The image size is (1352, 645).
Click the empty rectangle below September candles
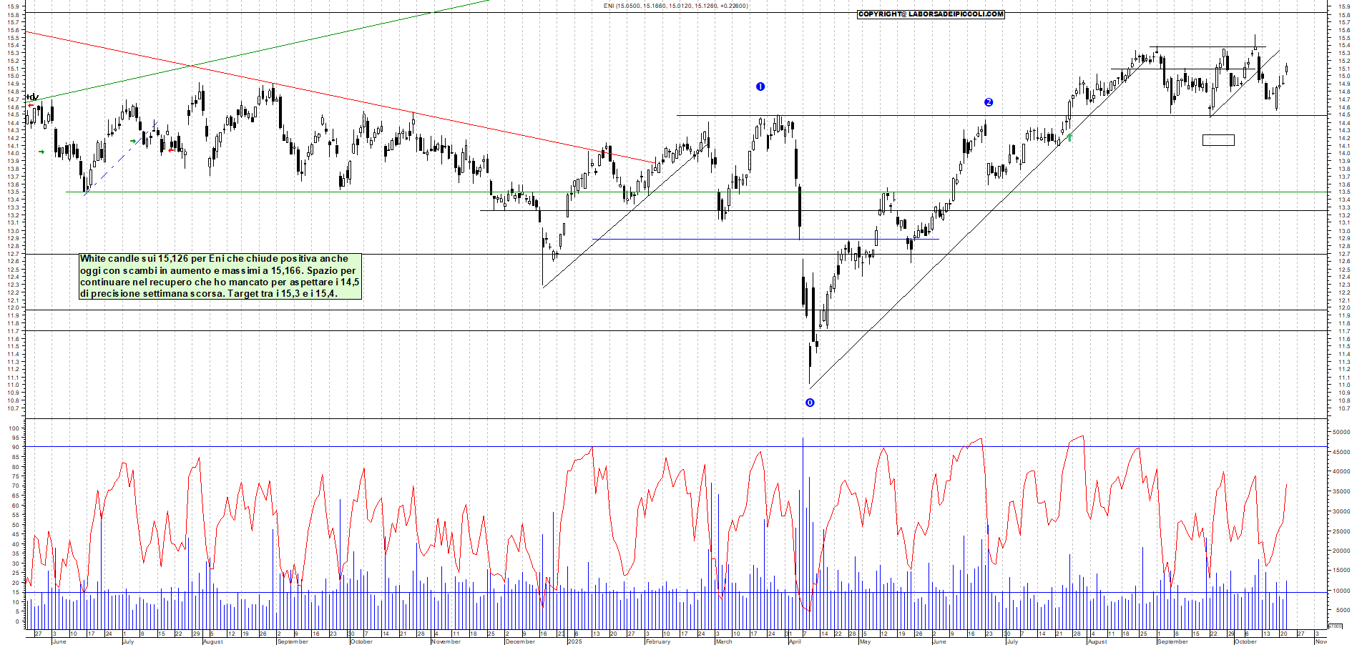tap(1218, 140)
